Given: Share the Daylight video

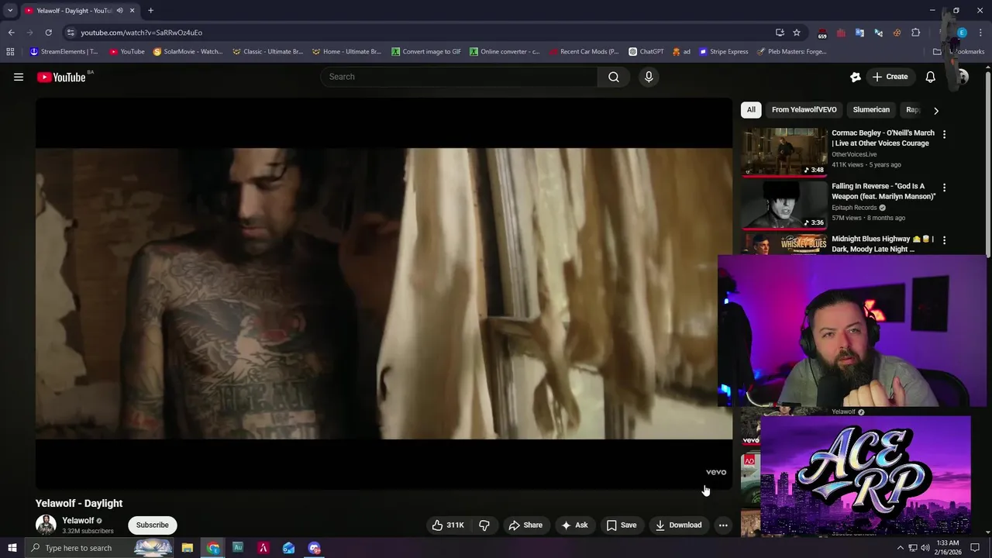Looking at the screenshot, I should tap(525, 525).
